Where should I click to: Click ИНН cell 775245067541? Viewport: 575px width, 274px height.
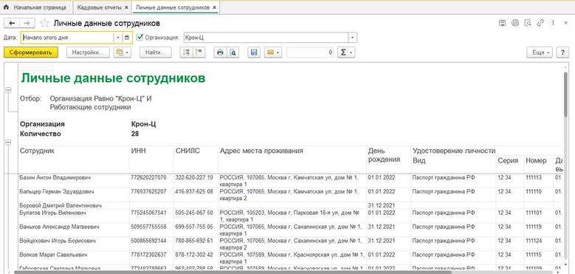(148, 213)
